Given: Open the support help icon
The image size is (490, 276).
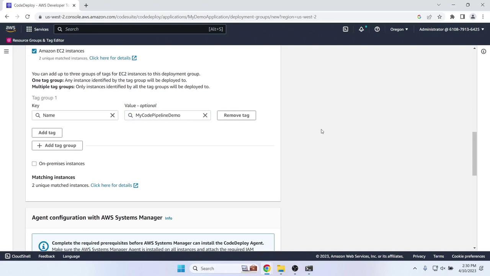Looking at the screenshot, I should point(377,29).
